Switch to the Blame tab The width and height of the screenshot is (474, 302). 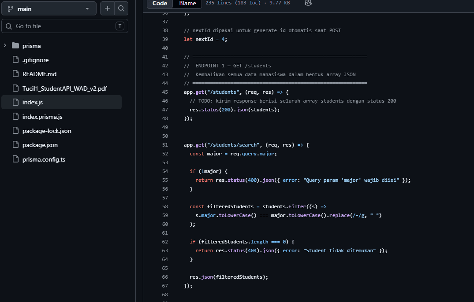(187, 4)
